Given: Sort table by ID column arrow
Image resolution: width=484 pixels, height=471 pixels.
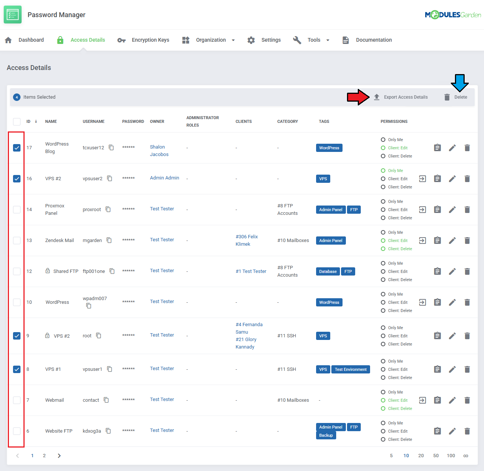Looking at the screenshot, I should (36, 121).
